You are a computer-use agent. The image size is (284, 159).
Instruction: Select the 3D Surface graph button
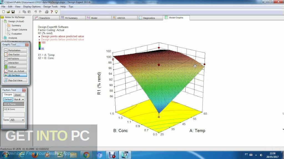15,75
